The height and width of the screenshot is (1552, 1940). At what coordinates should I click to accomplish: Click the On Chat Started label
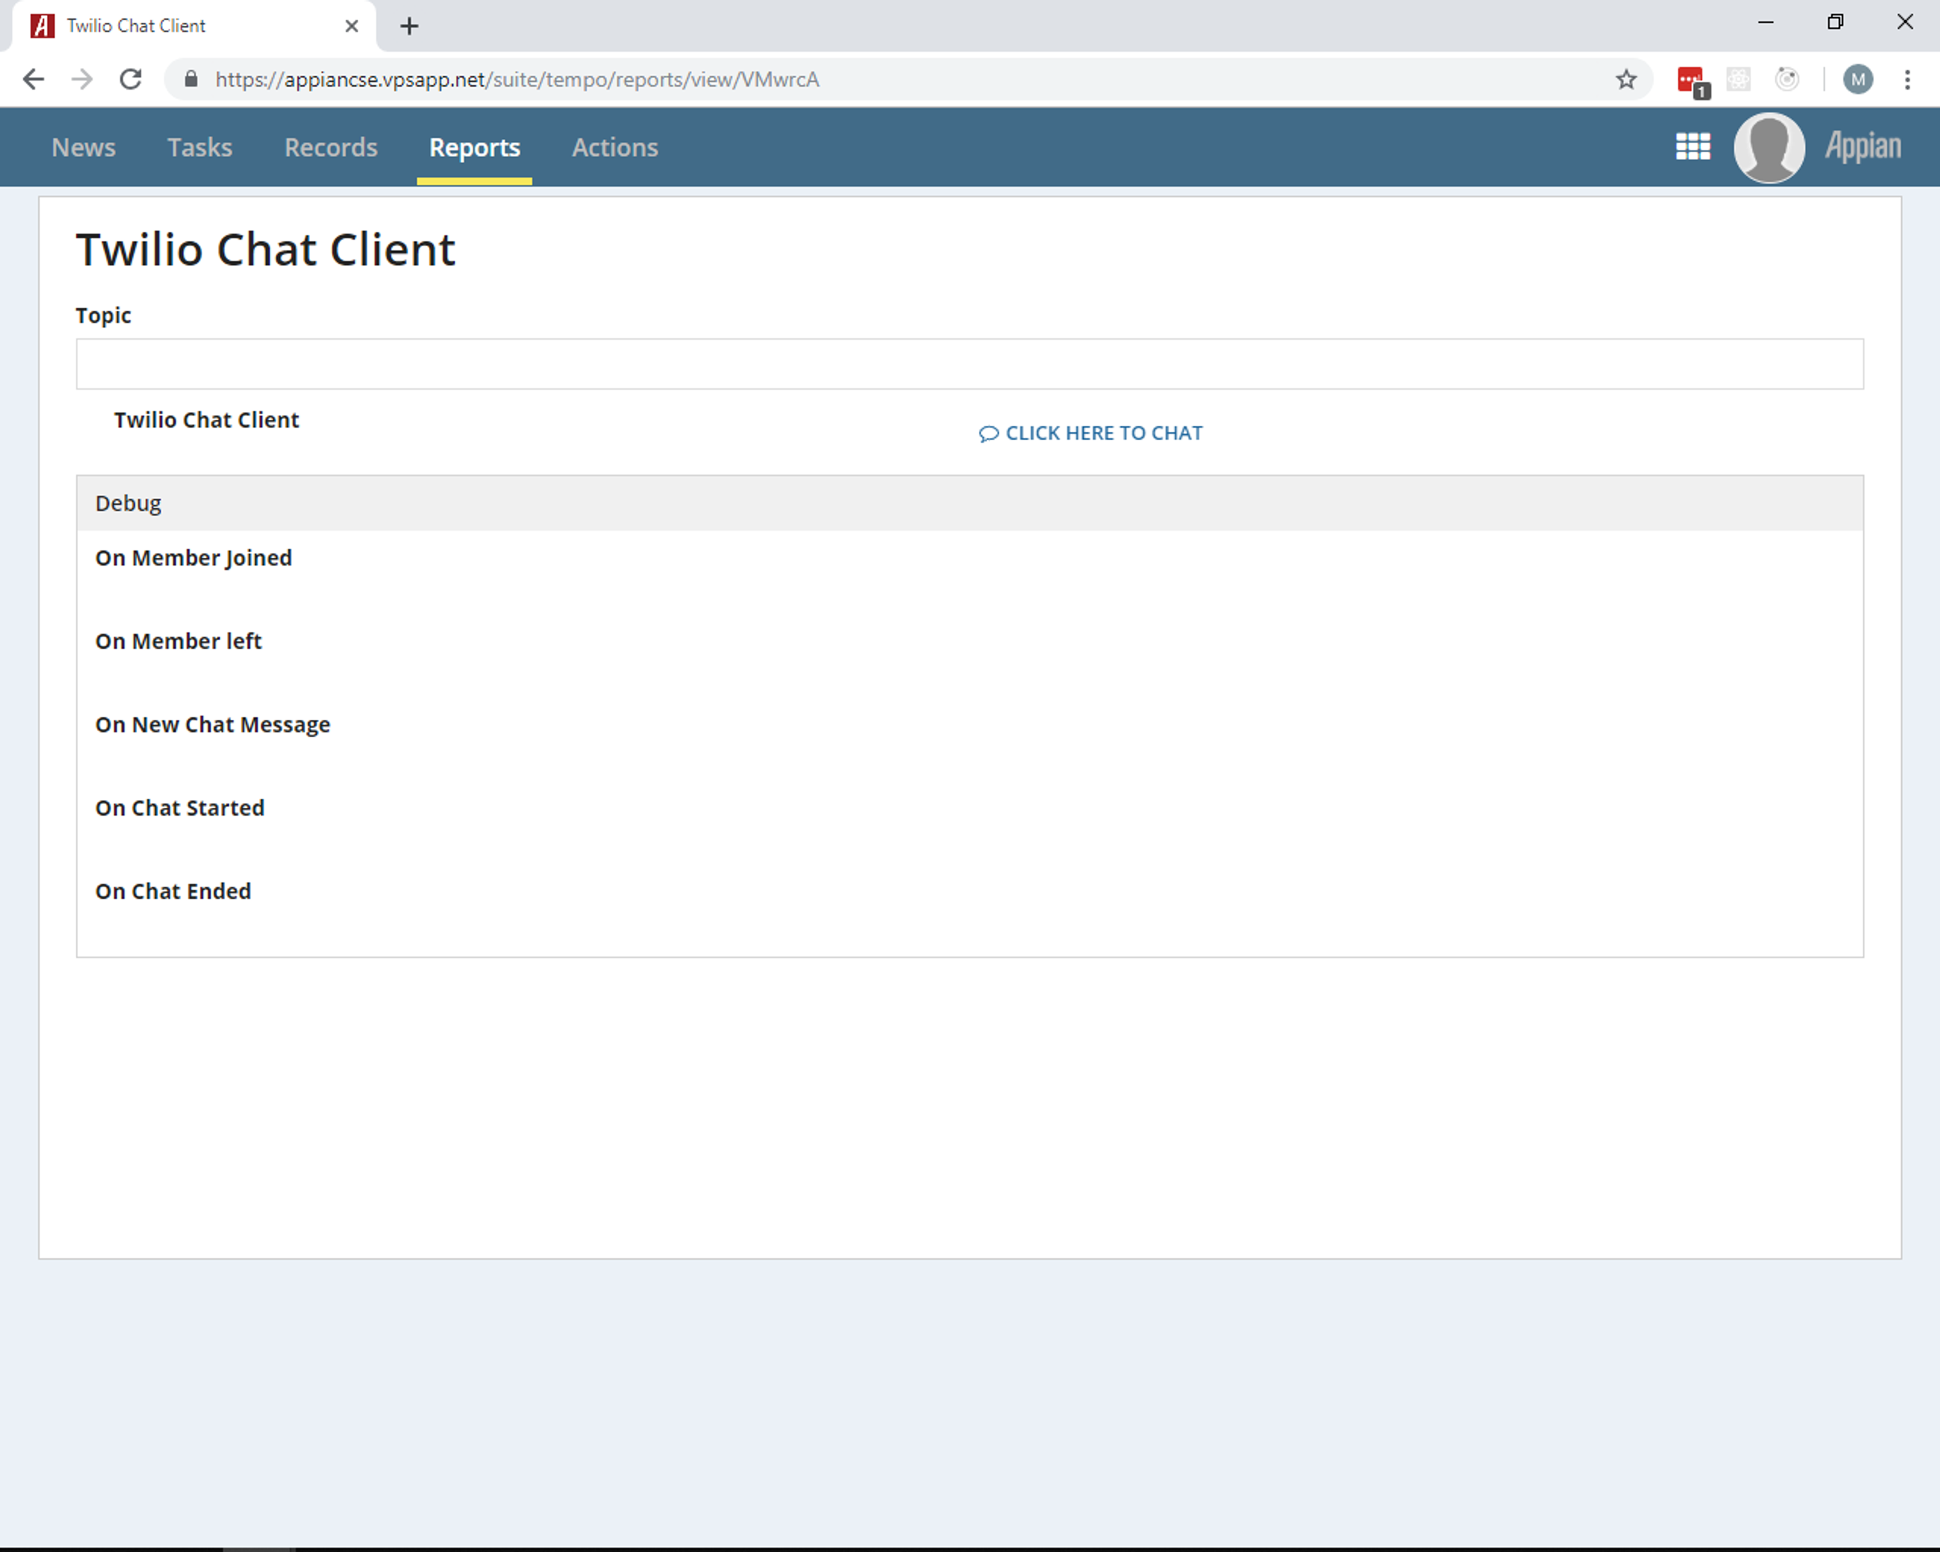(180, 808)
